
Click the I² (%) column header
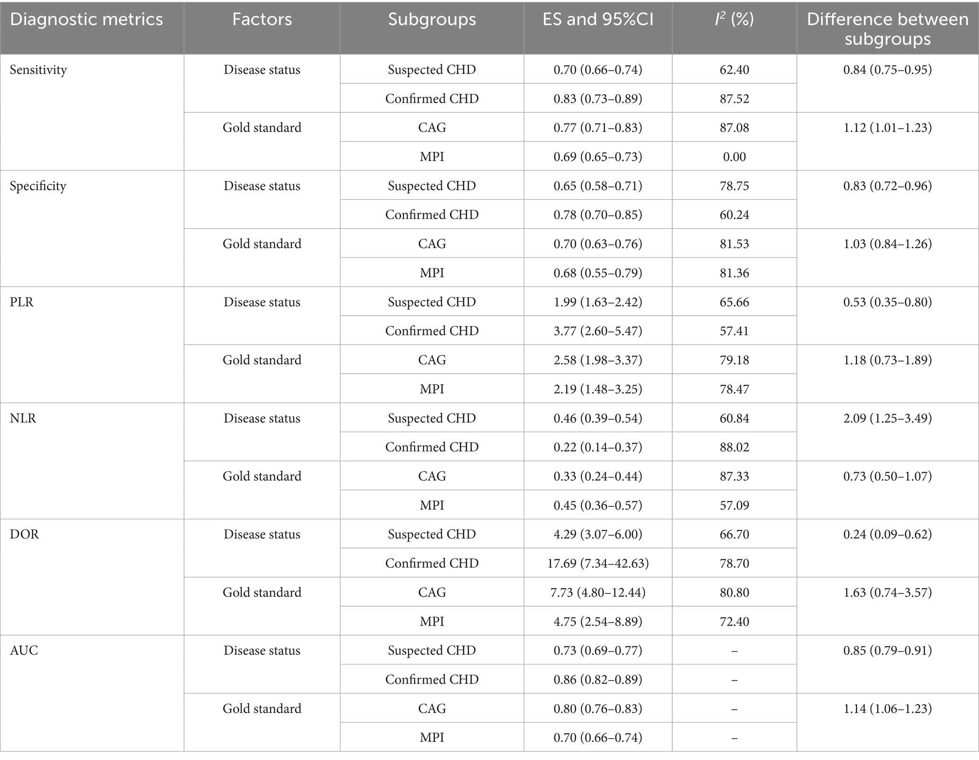(x=734, y=19)
